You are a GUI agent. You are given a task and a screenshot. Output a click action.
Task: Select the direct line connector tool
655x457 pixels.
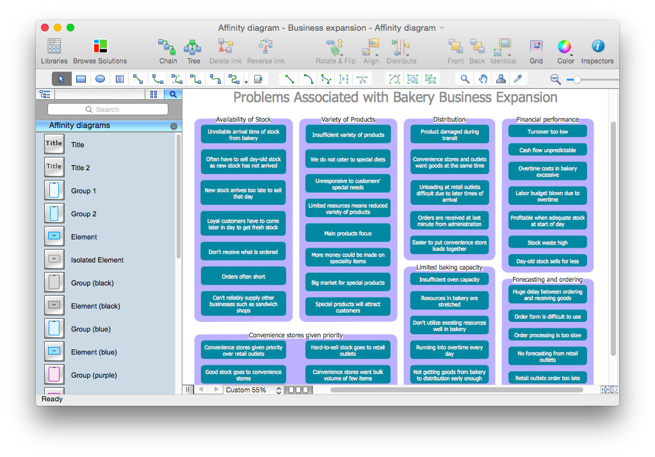pyautogui.click(x=138, y=79)
